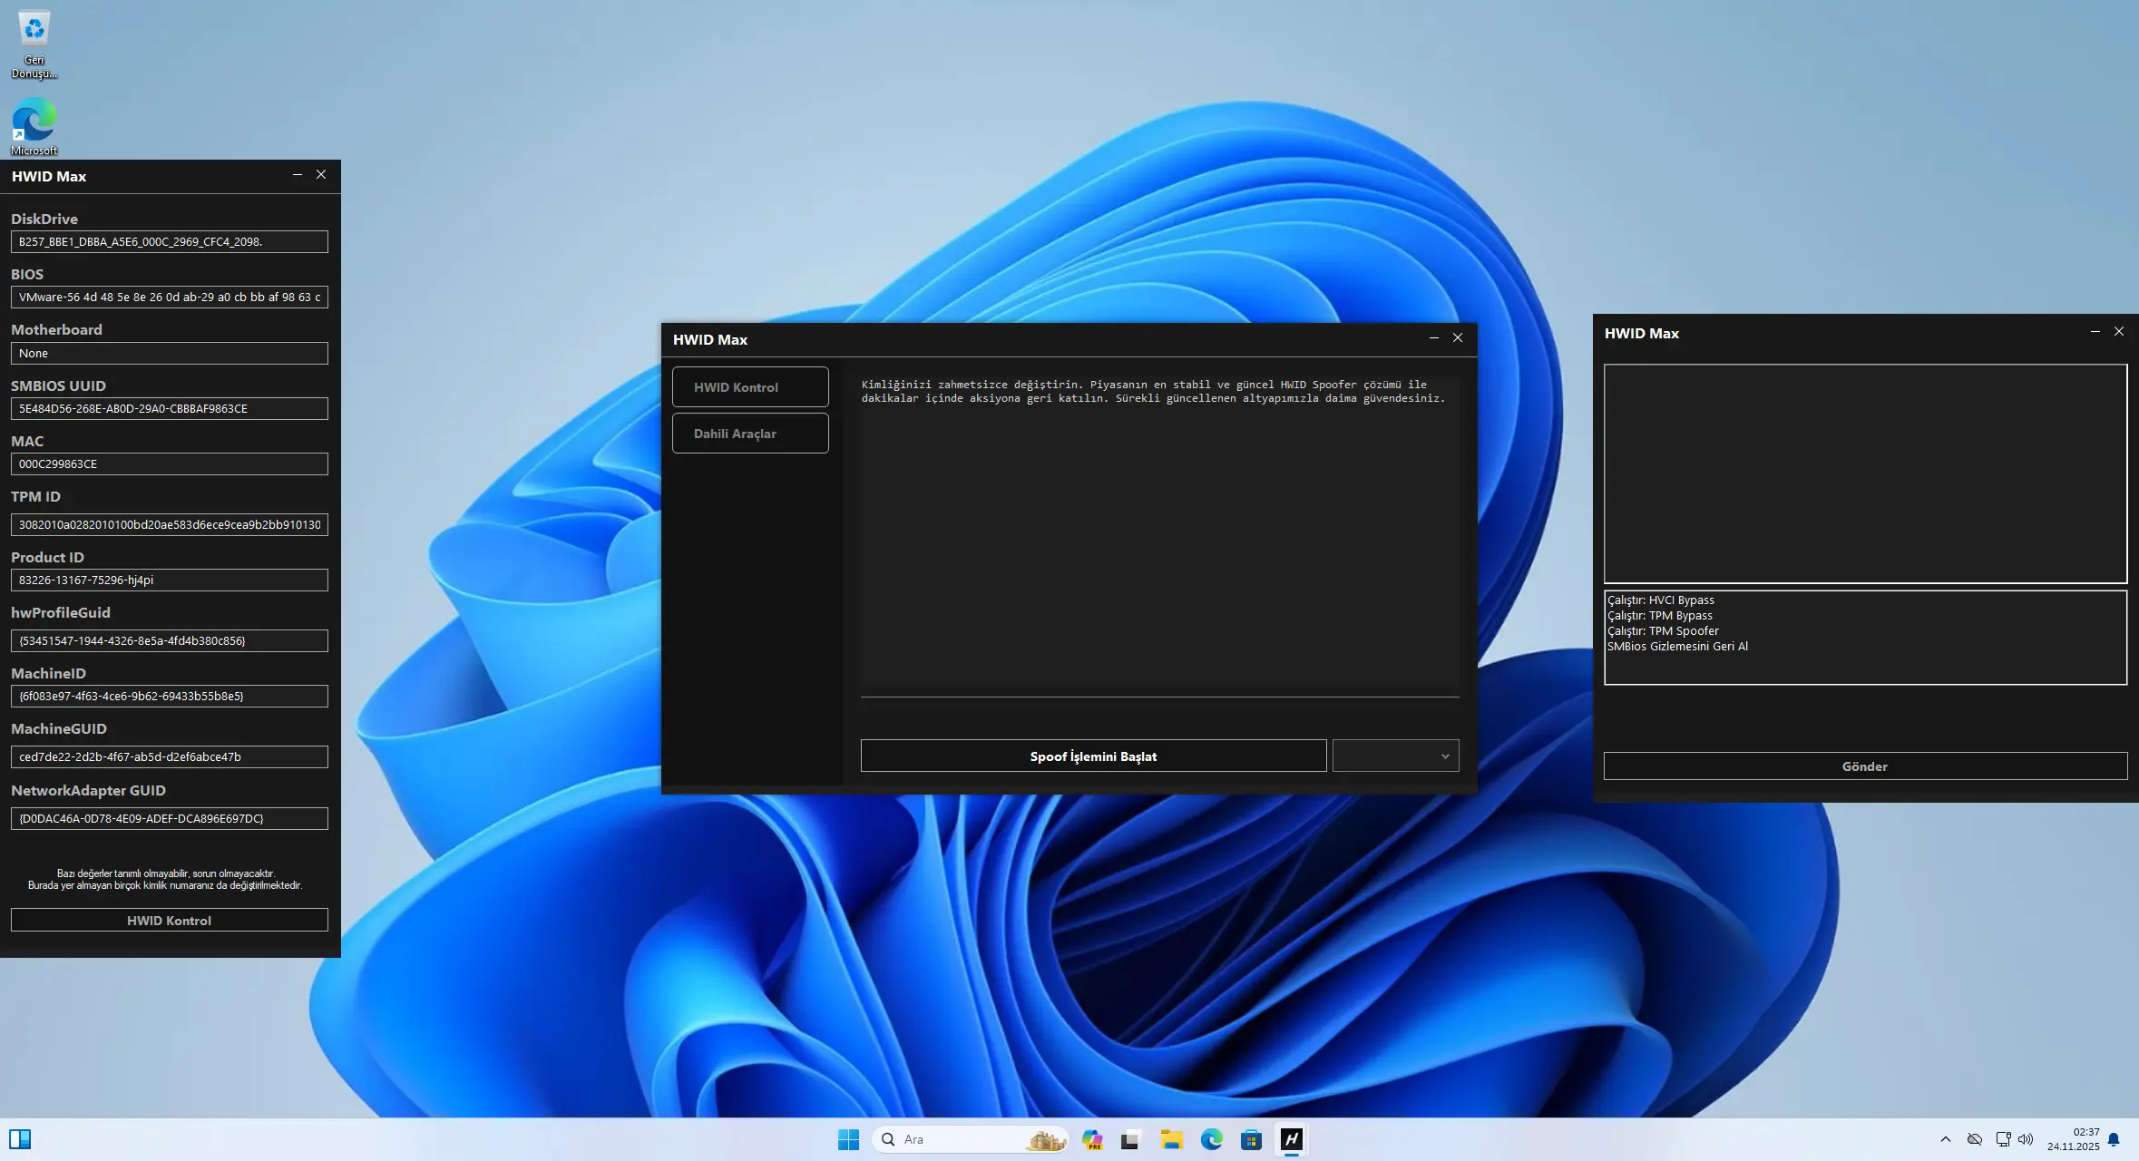Open Microsoft Store taskbar icon
Image resolution: width=2139 pixels, height=1161 pixels.
point(1251,1139)
